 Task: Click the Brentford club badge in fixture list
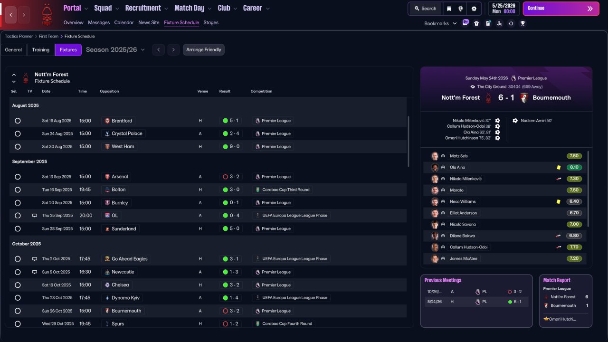click(107, 121)
